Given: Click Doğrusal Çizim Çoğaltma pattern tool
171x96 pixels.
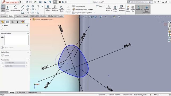Looking at the screenshot, I should [82, 13].
